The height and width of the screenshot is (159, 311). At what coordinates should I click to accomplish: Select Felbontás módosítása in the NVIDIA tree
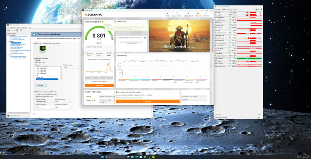pos(16,43)
